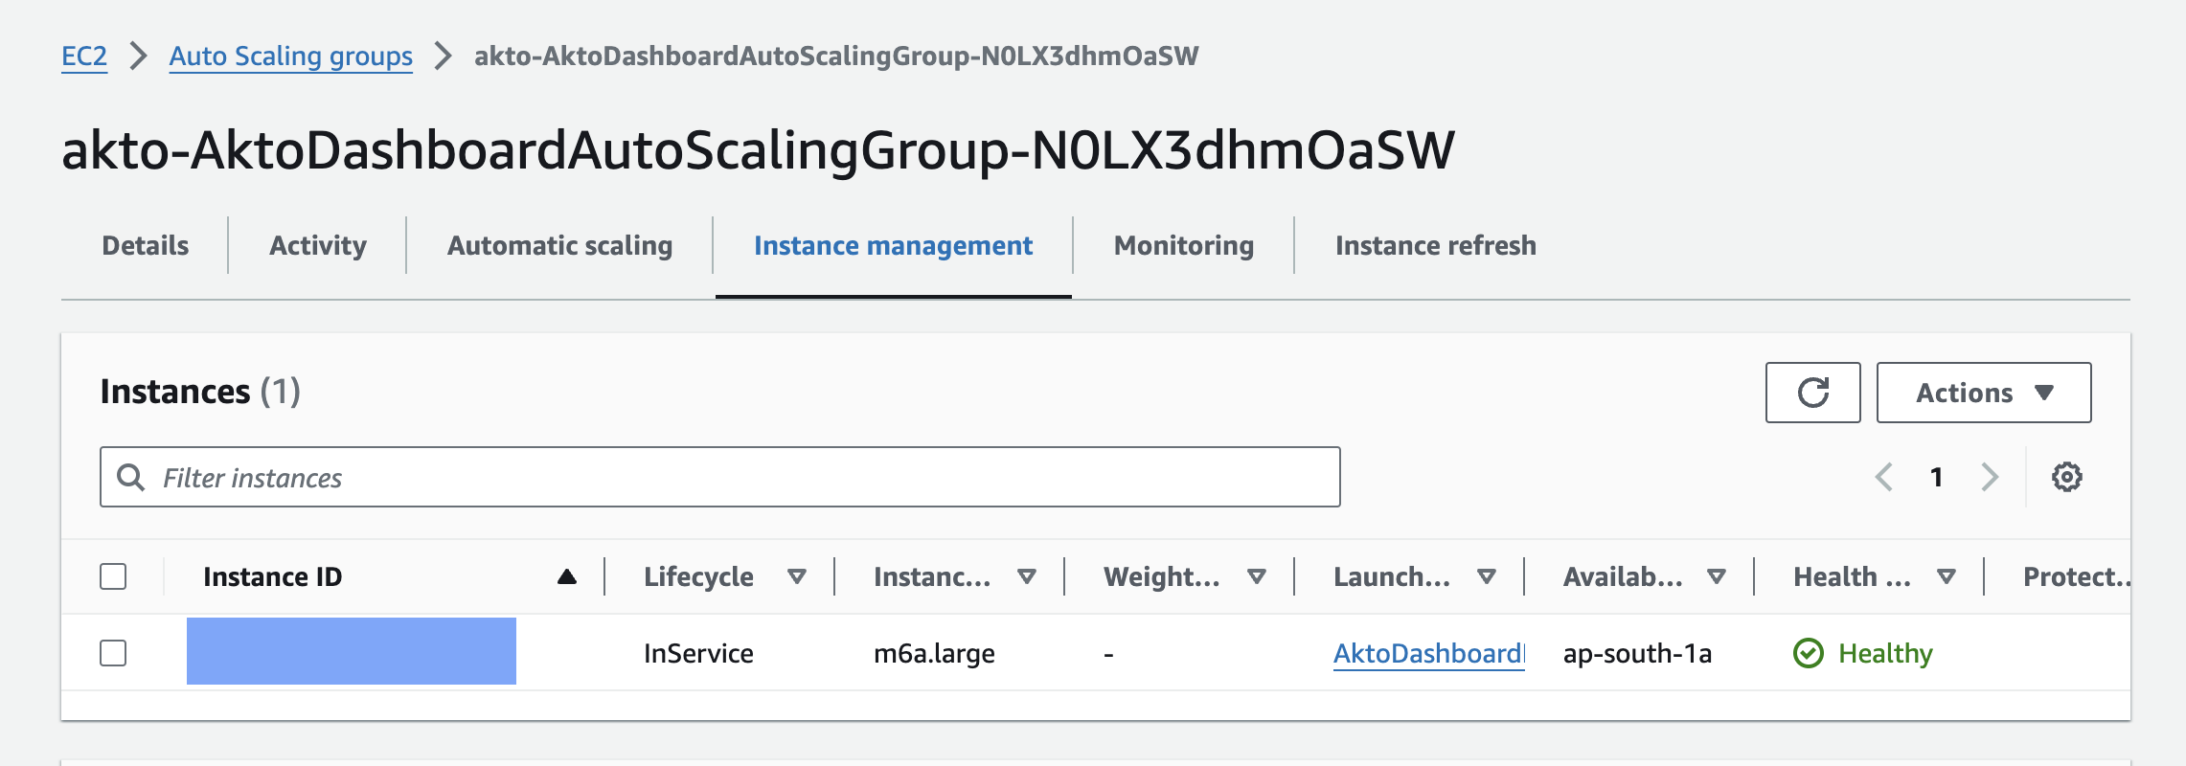Click the InService lifecycle cell
The height and width of the screenshot is (766, 2186).
pos(698,653)
